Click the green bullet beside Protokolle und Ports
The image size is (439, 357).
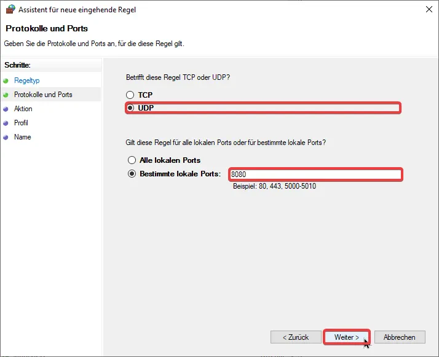(x=6, y=95)
